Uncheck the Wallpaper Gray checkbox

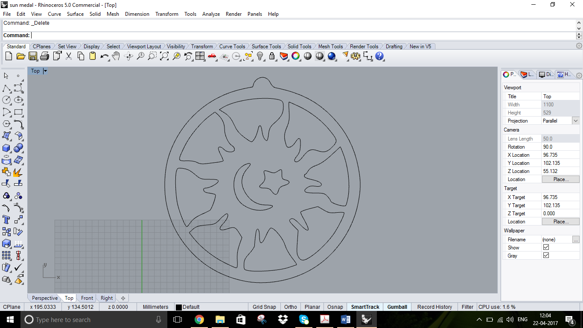tap(546, 255)
